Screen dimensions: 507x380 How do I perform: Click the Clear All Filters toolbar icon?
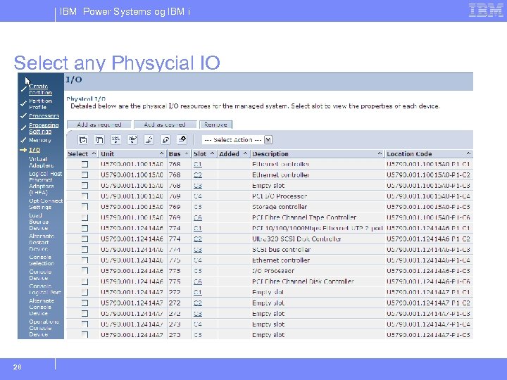132,139
